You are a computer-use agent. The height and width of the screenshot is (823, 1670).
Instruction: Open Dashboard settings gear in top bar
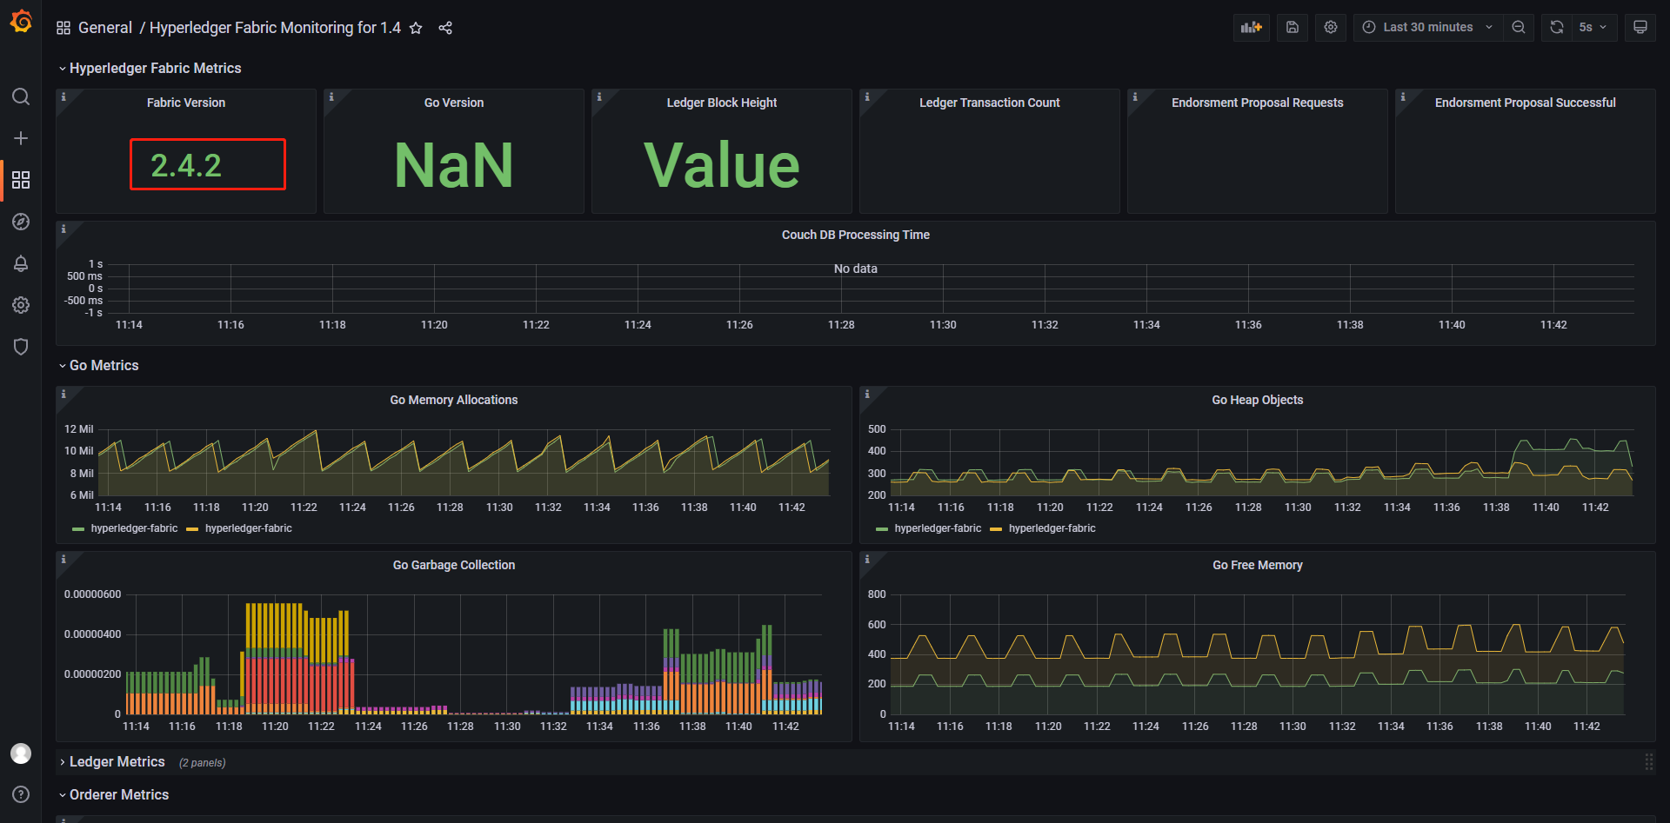(1331, 27)
